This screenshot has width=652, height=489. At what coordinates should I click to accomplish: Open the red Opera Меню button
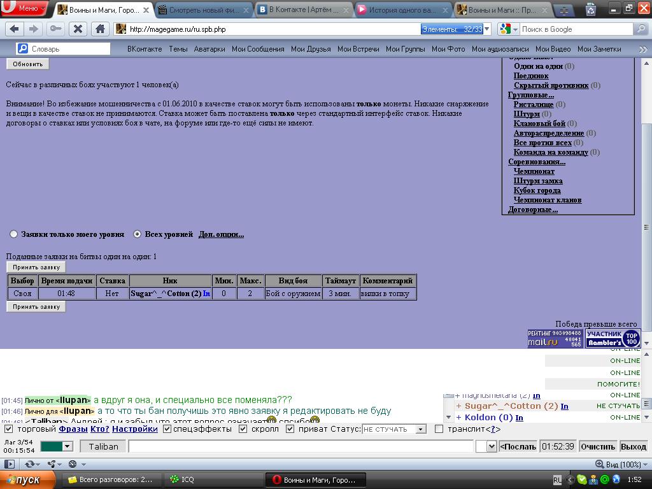coord(24,8)
